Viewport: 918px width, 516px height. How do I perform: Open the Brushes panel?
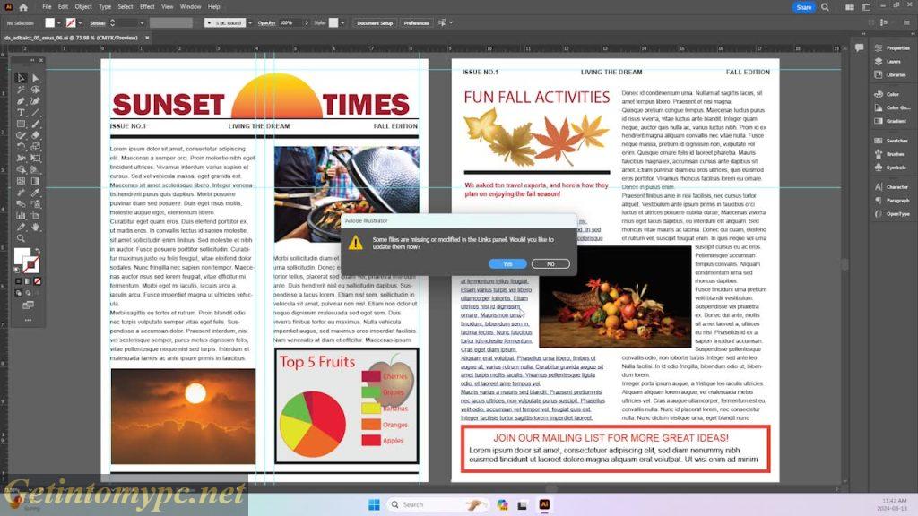(890, 154)
